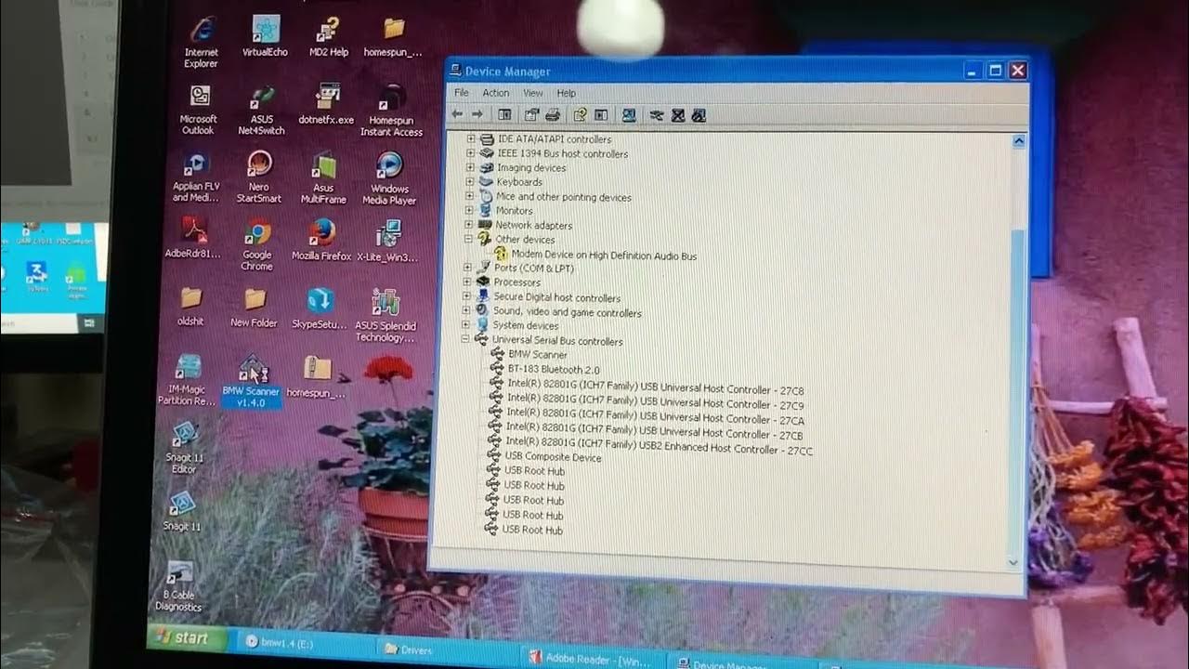
Task: Click the device list scroll-up arrow
Action: [1019, 141]
